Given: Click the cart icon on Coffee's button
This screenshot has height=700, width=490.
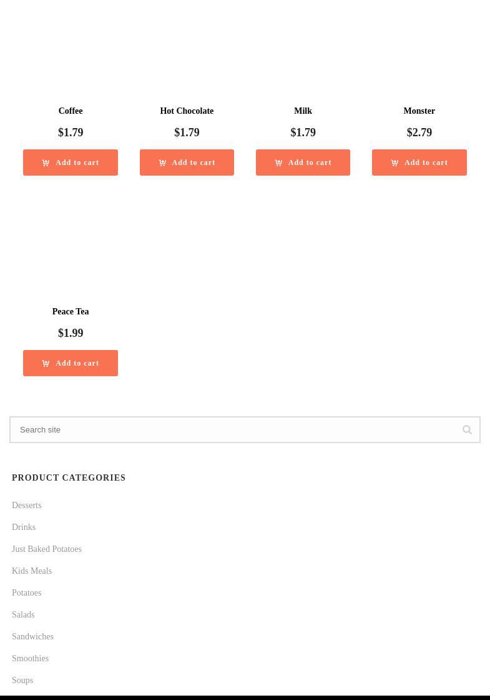Looking at the screenshot, I should click(x=46, y=162).
